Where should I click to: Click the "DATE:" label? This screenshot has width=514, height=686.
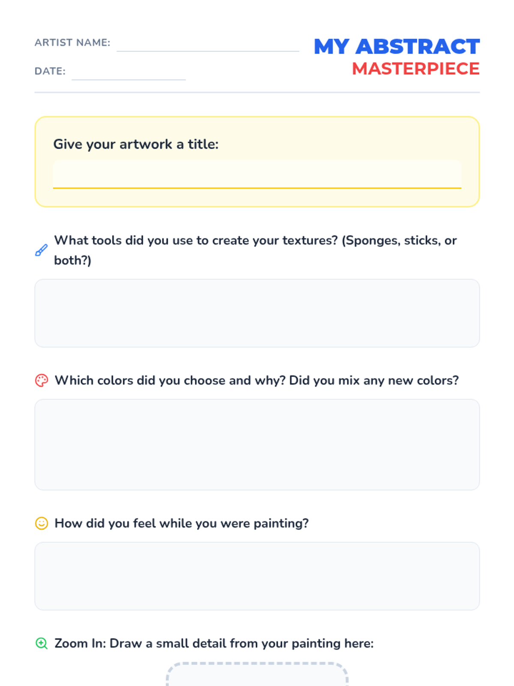(50, 71)
